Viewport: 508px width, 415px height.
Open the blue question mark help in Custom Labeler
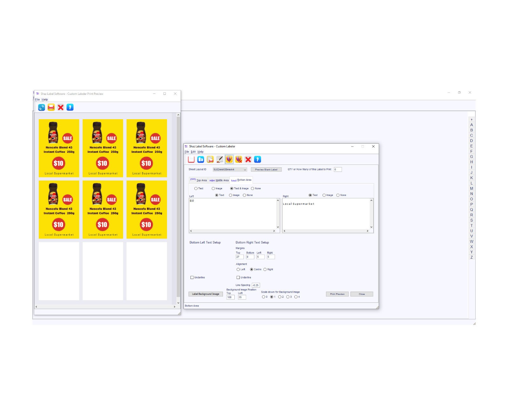[258, 159]
